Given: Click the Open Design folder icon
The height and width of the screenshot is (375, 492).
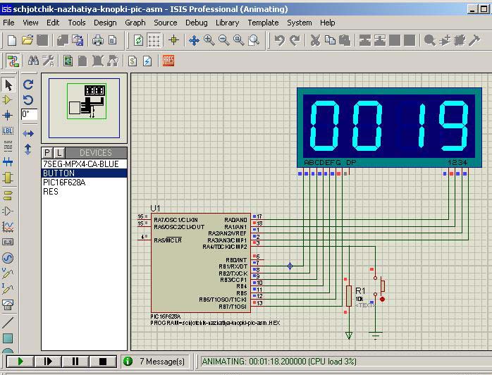Looking at the screenshot, I should click(x=27, y=41).
